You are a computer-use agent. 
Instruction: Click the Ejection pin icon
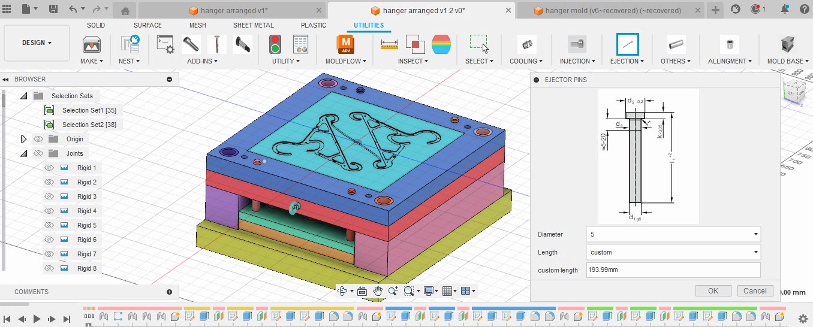click(x=628, y=44)
